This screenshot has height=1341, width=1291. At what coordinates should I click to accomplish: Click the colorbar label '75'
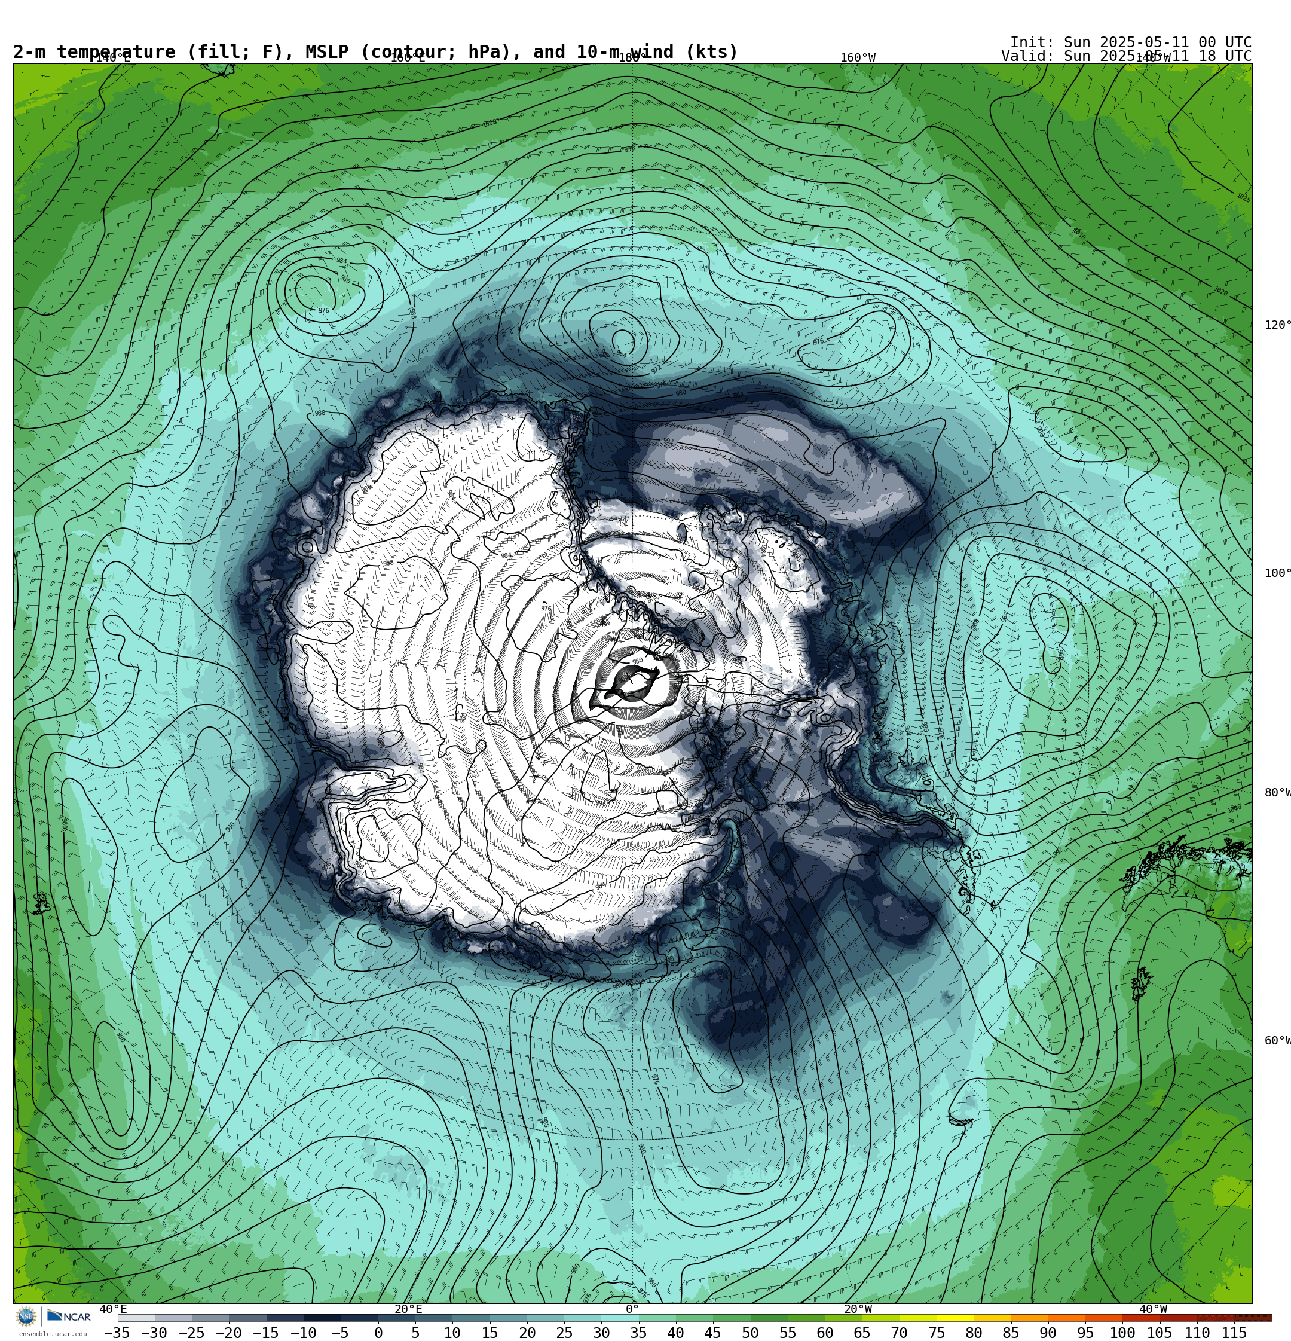tap(937, 1333)
